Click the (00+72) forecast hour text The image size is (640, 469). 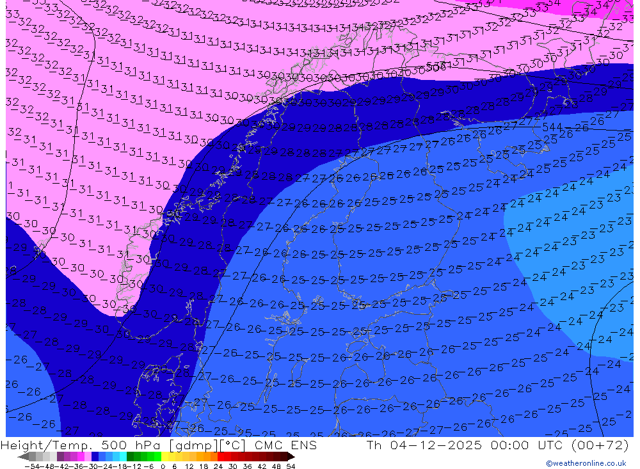pyautogui.click(x=600, y=445)
